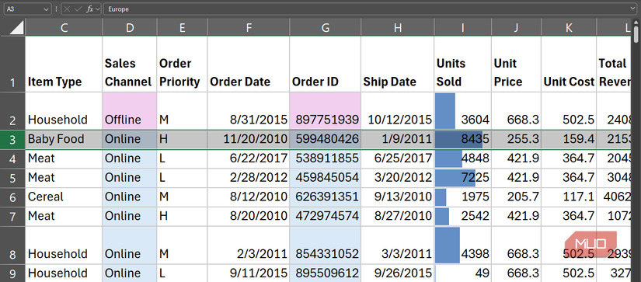Select column H header

(x=398, y=27)
